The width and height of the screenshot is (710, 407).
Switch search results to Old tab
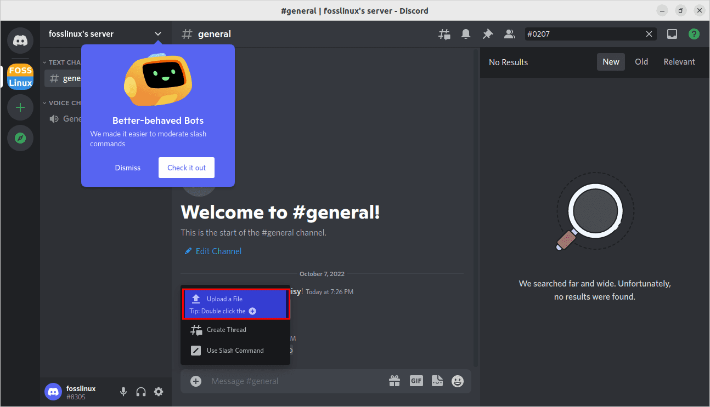click(x=641, y=62)
